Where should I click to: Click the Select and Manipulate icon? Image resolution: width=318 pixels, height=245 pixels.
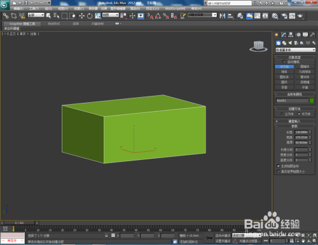coord(132,16)
